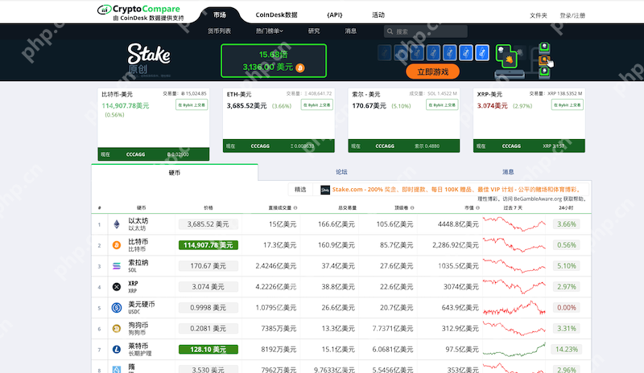Switch to the 论坛 tab
This screenshot has height=373, width=644.
pyautogui.click(x=341, y=172)
